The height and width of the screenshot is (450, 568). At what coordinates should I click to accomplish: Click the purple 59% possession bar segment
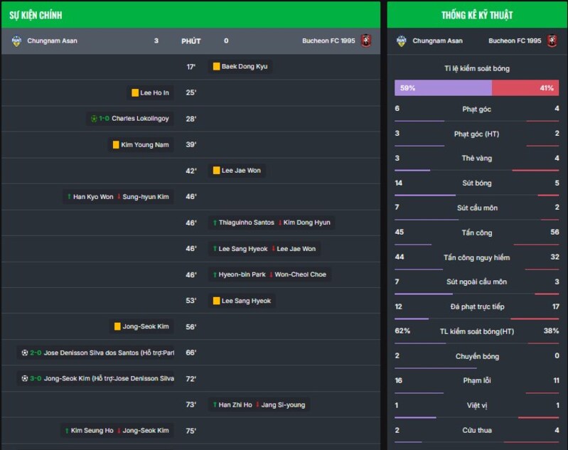coord(443,88)
